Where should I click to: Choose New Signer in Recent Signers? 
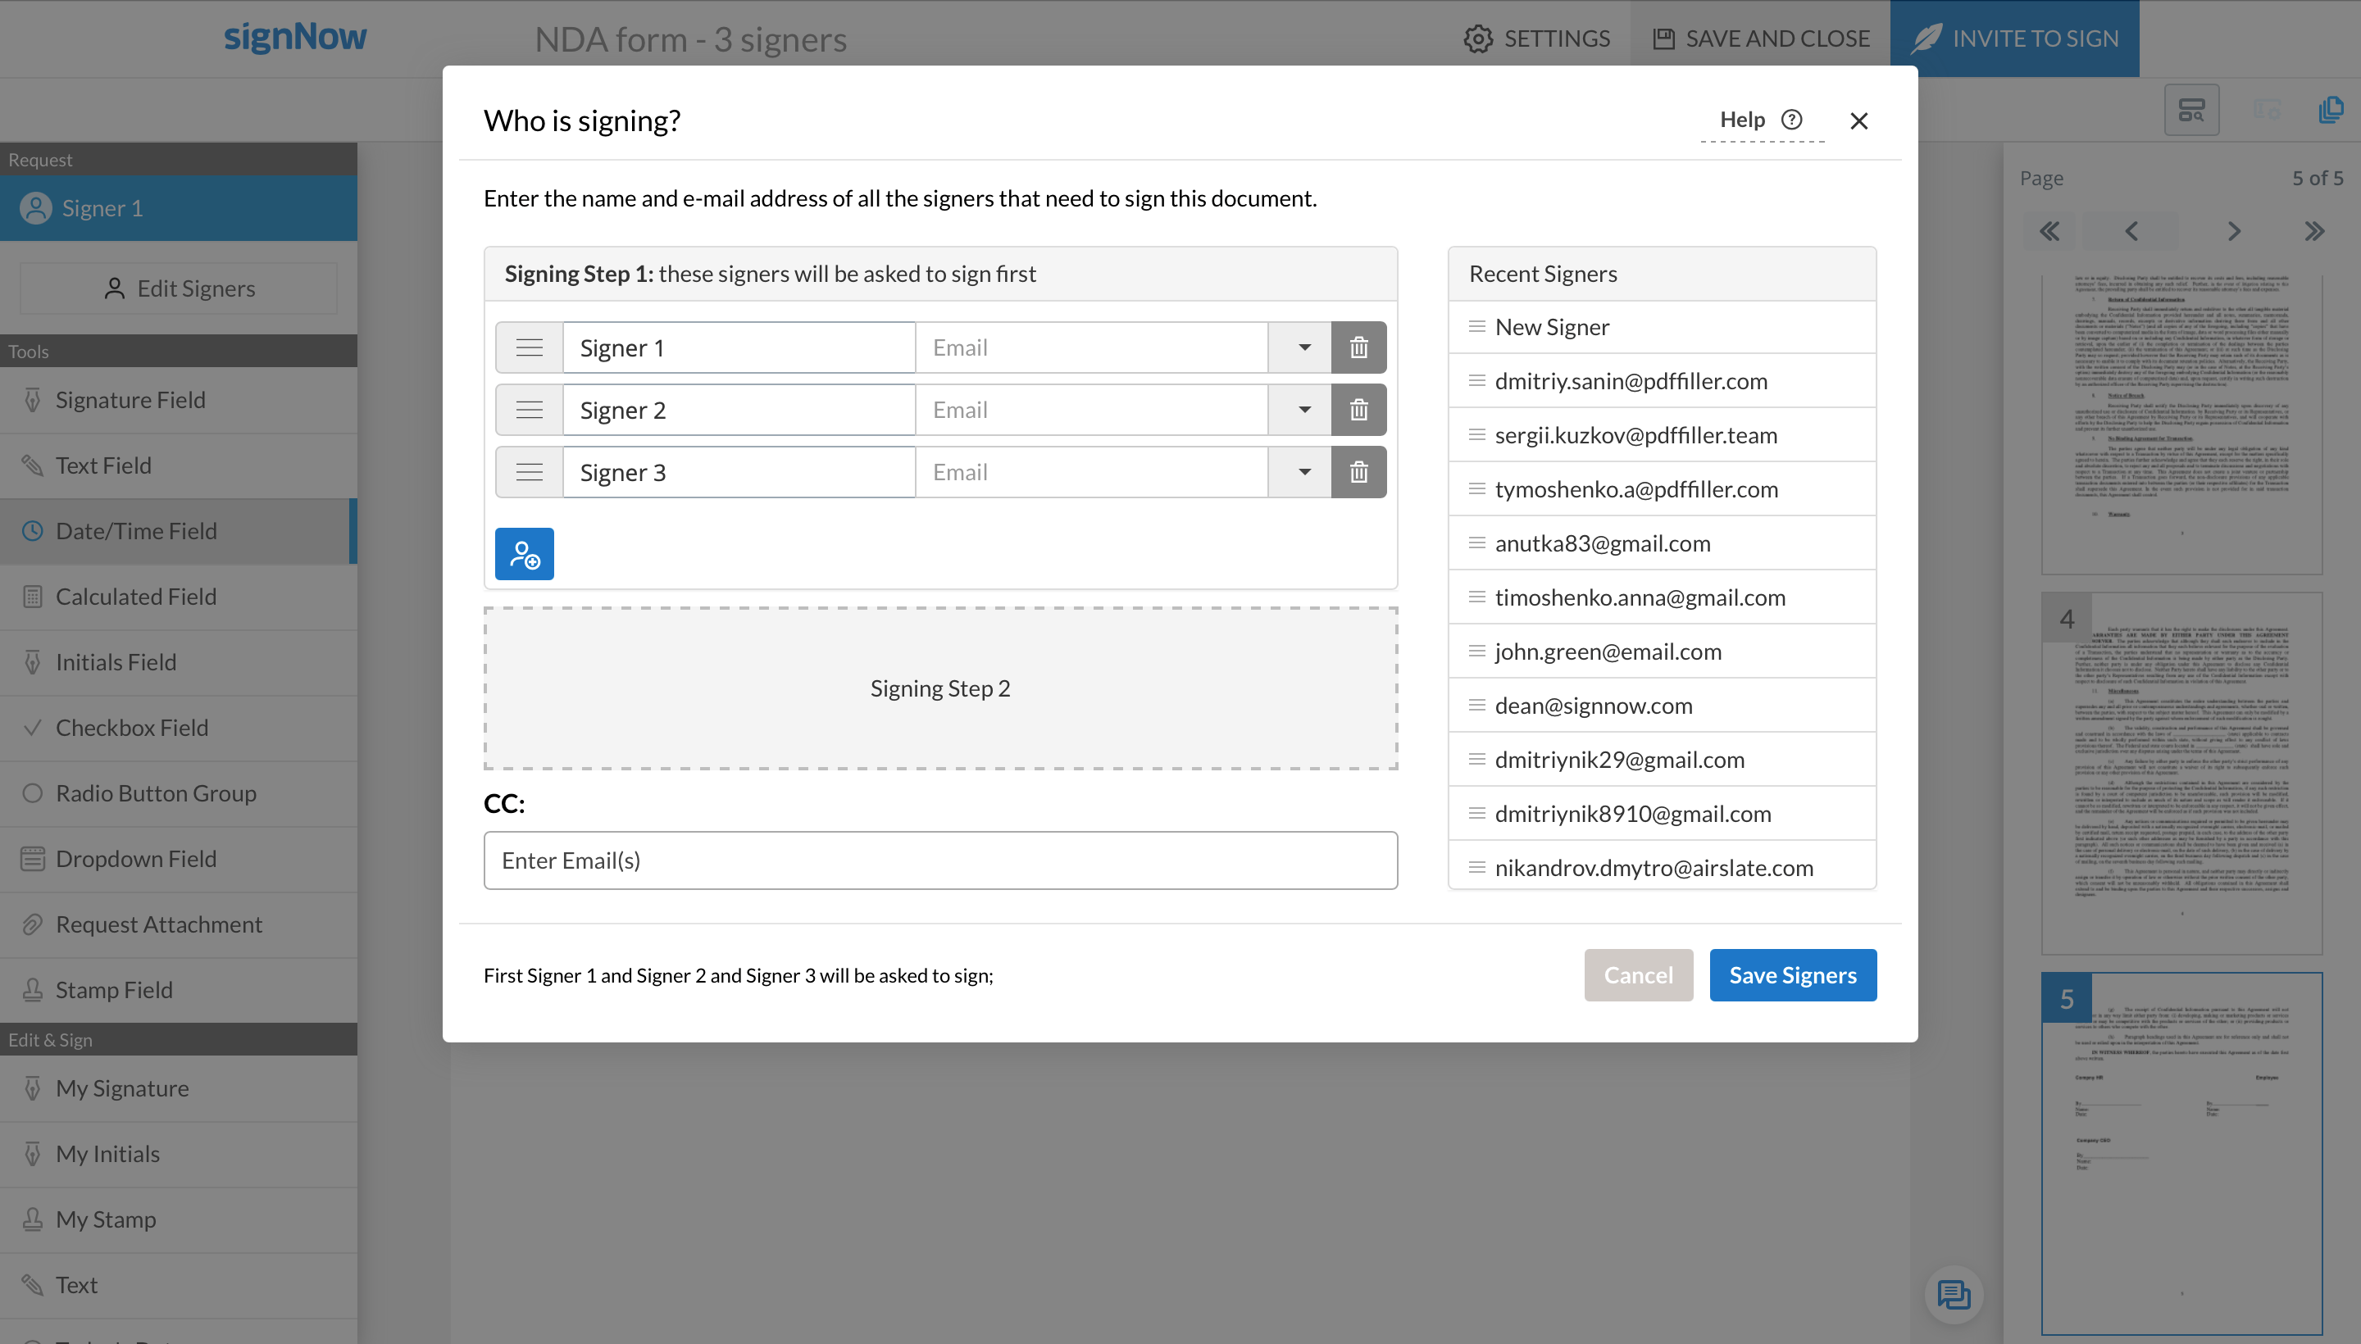click(x=1551, y=328)
